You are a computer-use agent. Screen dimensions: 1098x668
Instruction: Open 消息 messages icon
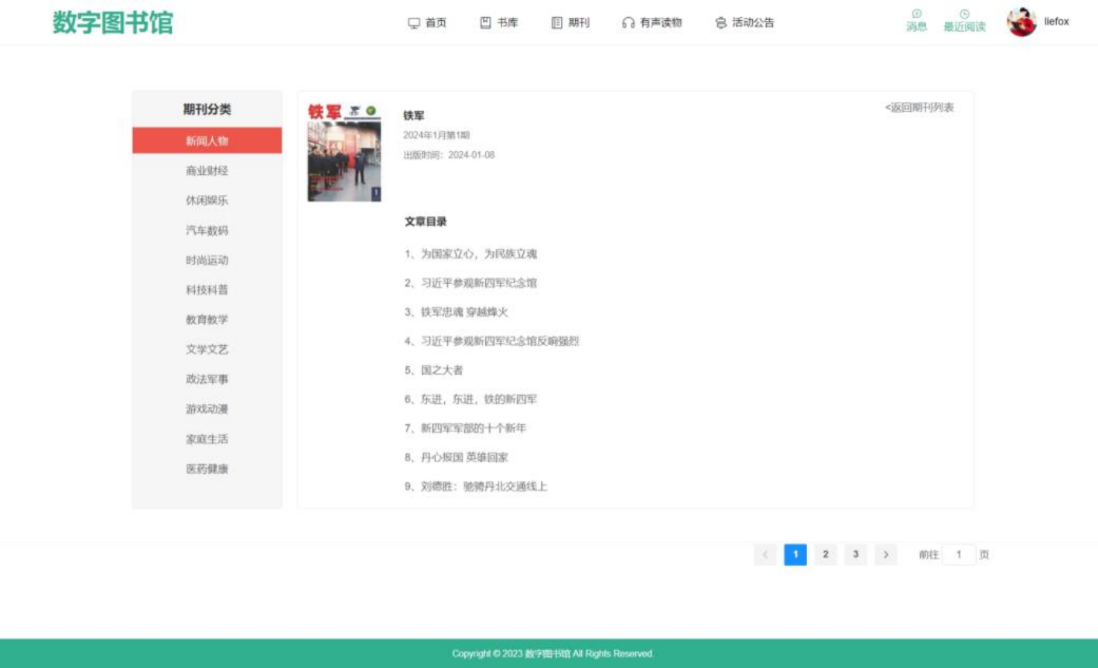coord(916,14)
